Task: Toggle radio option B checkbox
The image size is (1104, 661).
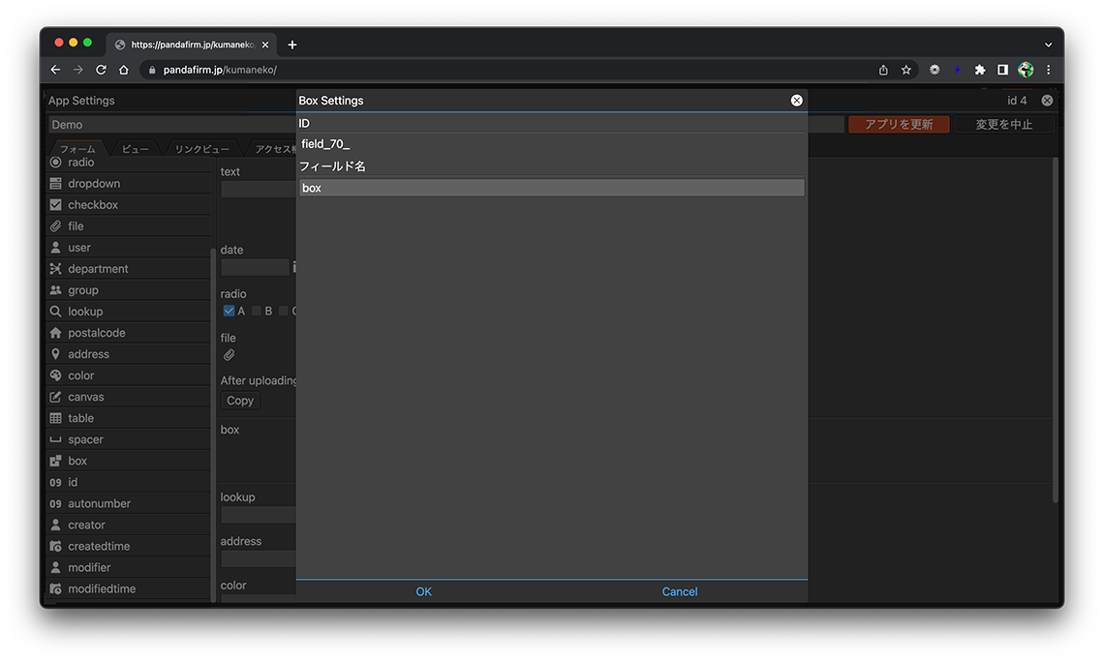Action: (x=257, y=311)
